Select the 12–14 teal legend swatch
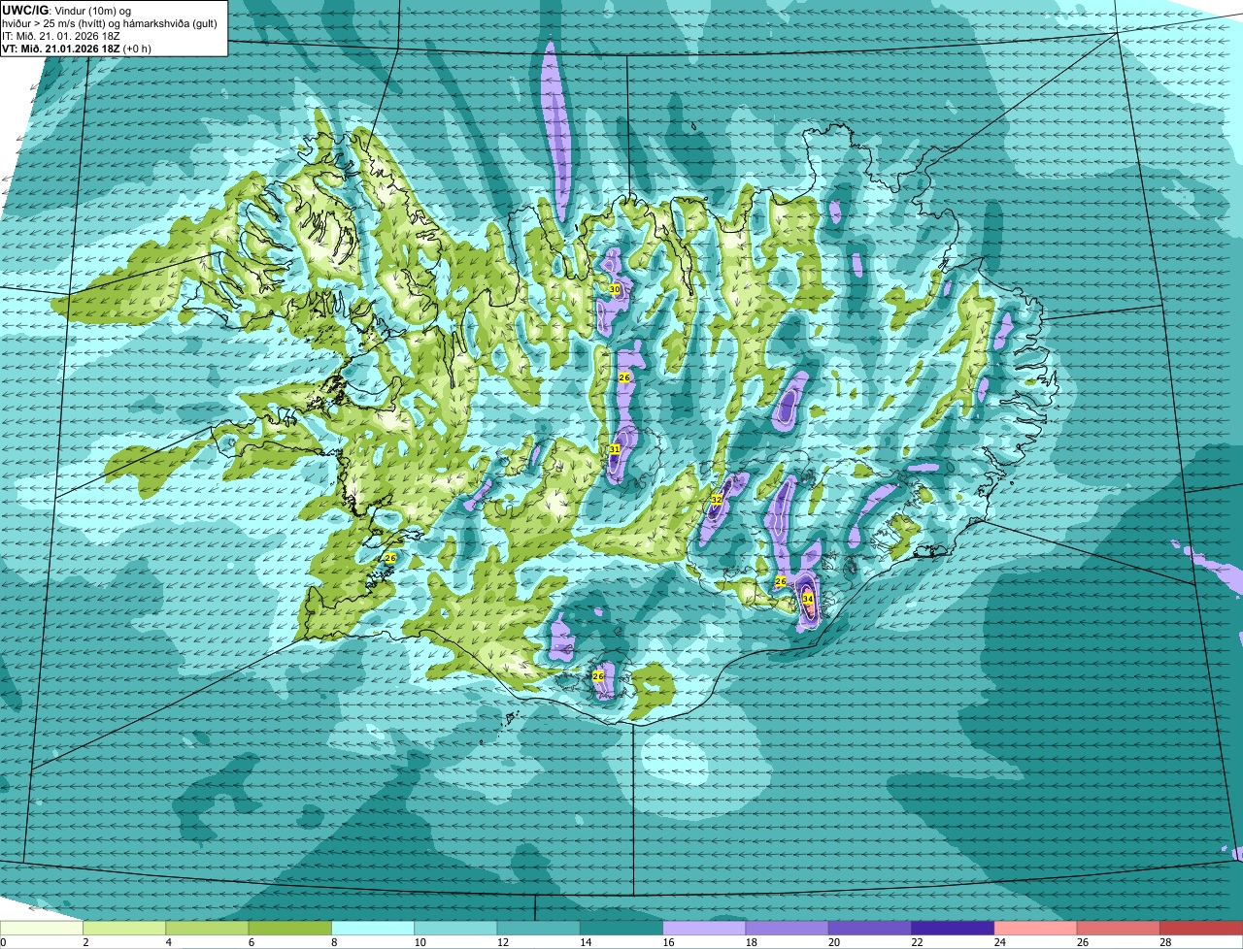 [539, 929]
